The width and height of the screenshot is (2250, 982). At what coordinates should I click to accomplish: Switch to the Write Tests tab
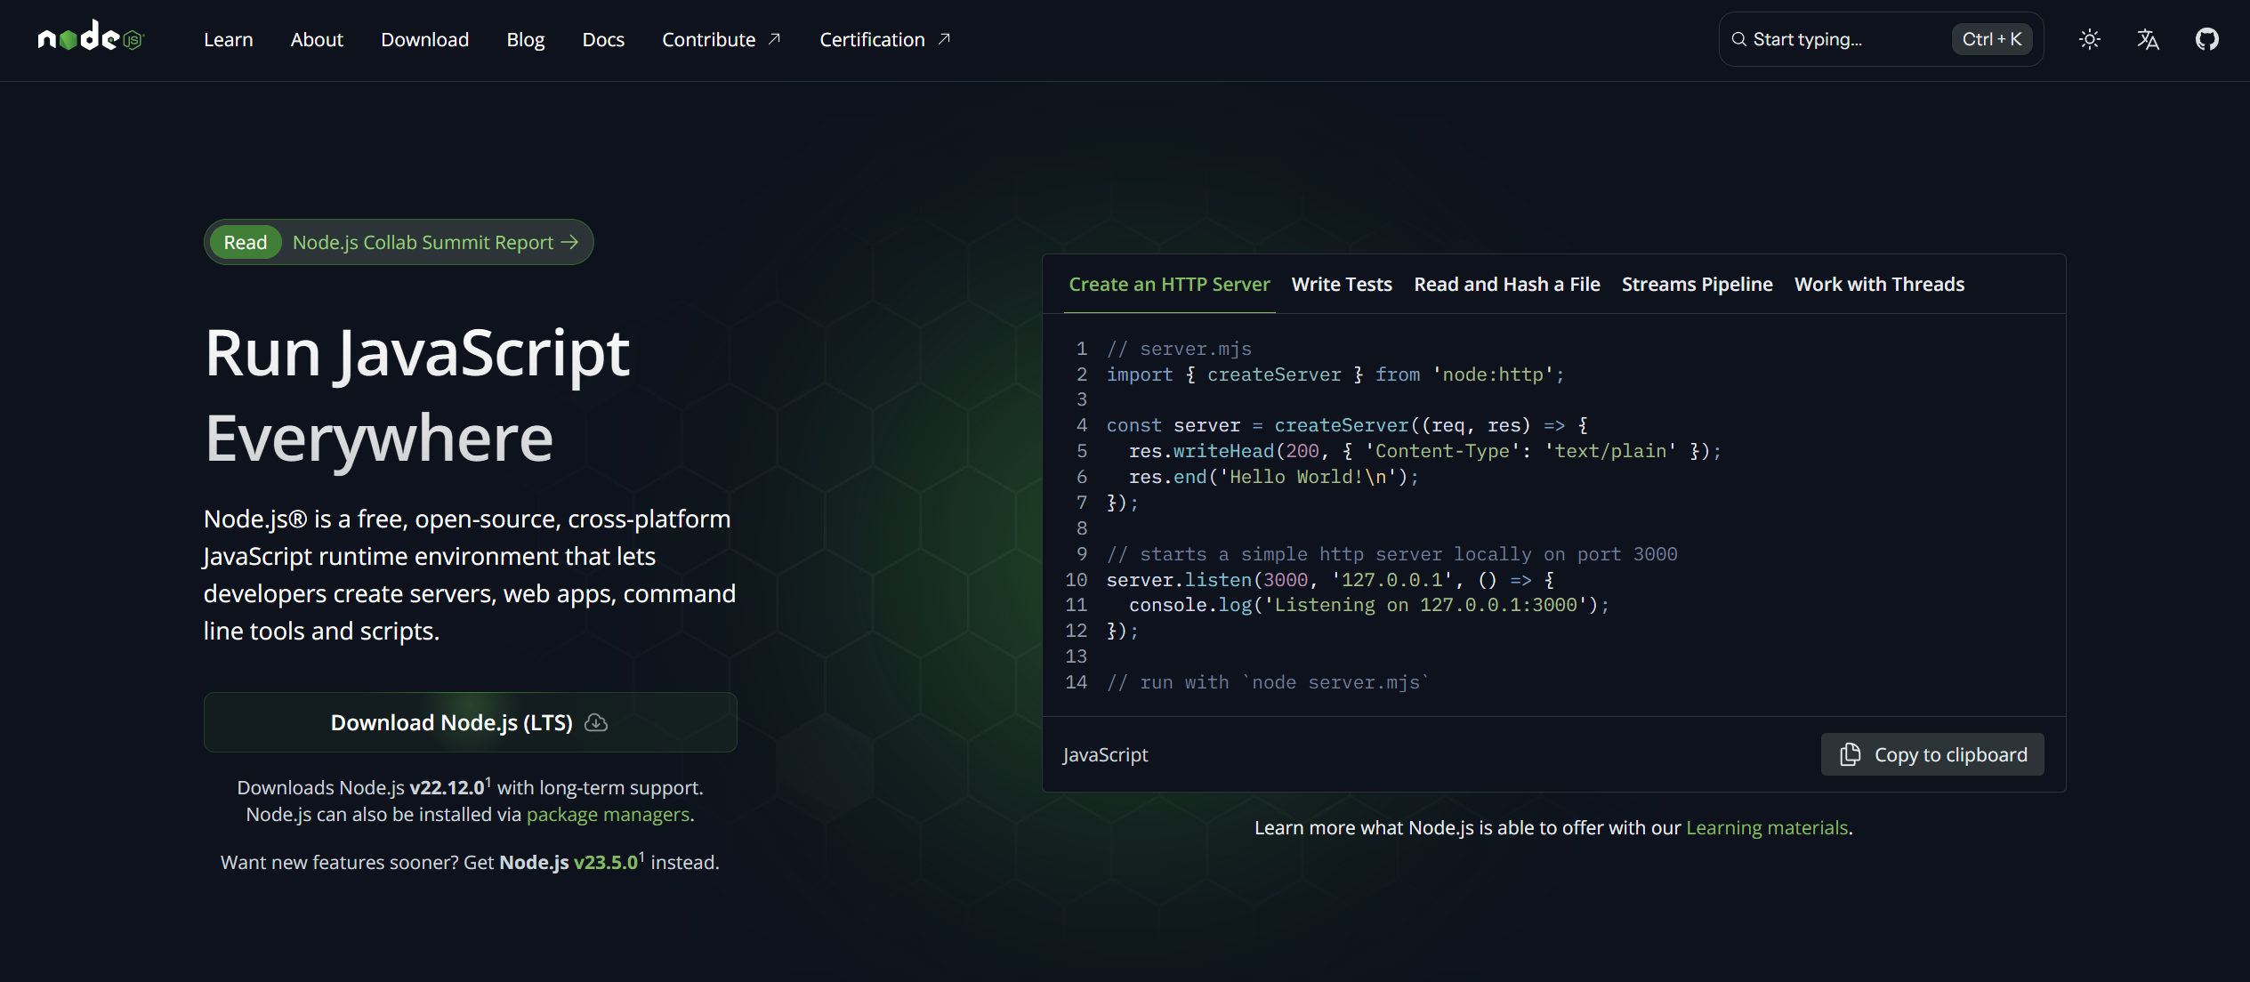click(x=1342, y=285)
